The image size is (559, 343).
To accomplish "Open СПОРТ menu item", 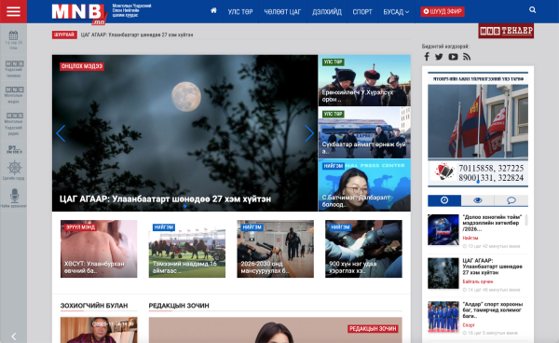I will point(362,12).
